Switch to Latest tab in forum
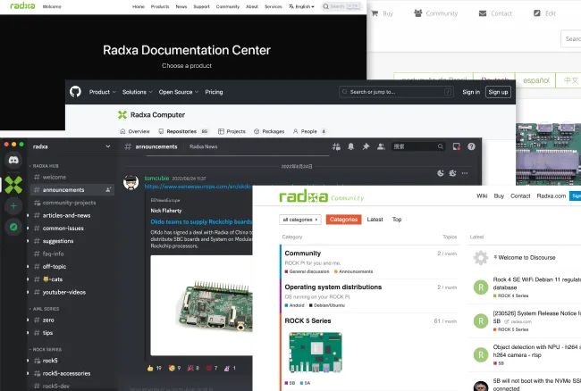 (375, 220)
